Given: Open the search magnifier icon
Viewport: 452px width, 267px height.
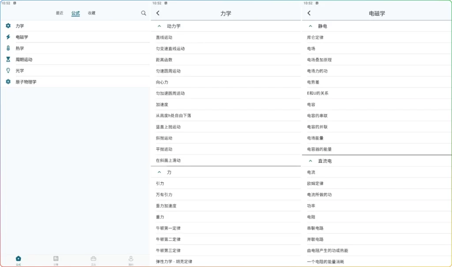Looking at the screenshot, I should (x=143, y=13).
